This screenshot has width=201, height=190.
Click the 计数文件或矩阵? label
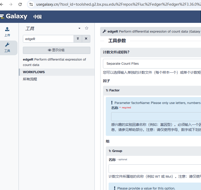click(116, 52)
